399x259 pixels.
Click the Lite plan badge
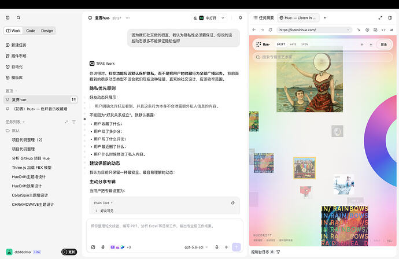pyautogui.click(x=37, y=252)
